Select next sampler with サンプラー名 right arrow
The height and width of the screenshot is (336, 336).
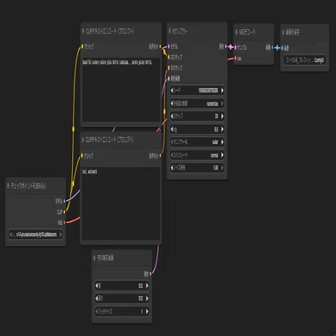[x=221, y=142]
